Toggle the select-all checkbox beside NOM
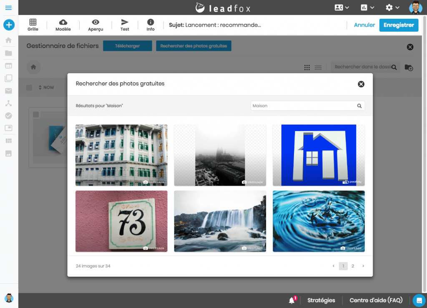The image size is (427, 308). (x=29, y=88)
